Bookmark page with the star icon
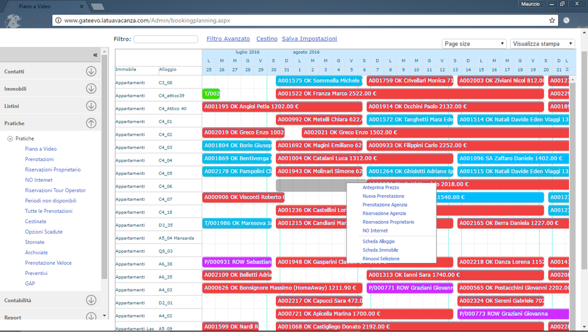The width and height of the screenshot is (588, 332). [x=552, y=20]
